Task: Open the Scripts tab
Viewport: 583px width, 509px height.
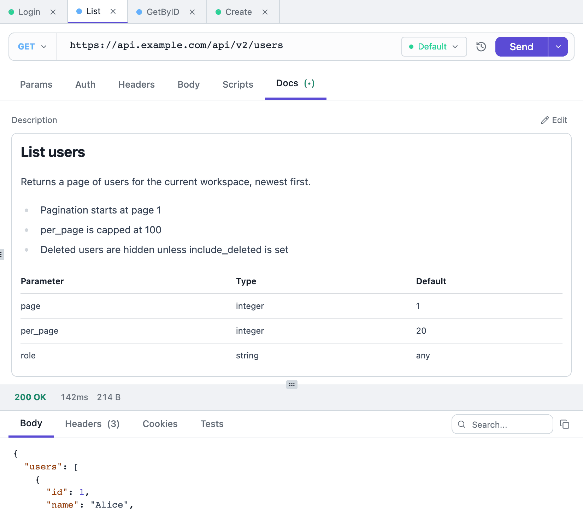Action: (x=238, y=84)
